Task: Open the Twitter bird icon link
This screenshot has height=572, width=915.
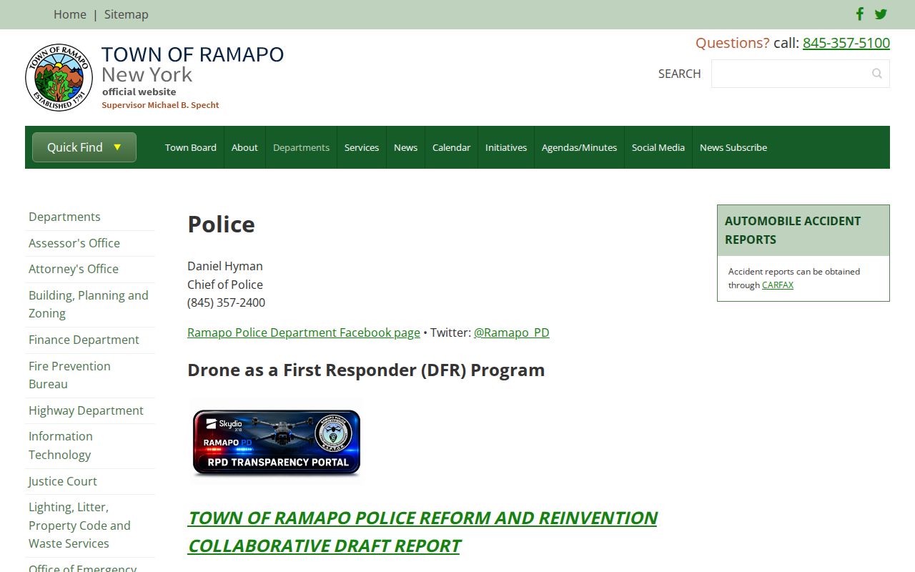Action: coord(881,14)
